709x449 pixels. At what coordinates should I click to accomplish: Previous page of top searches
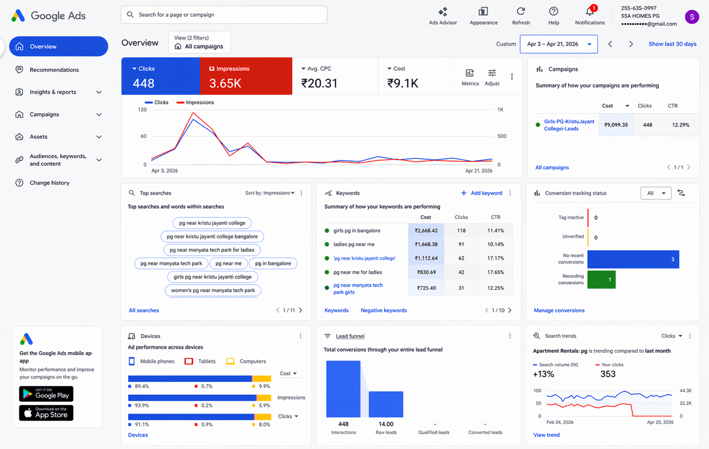pos(278,310)
